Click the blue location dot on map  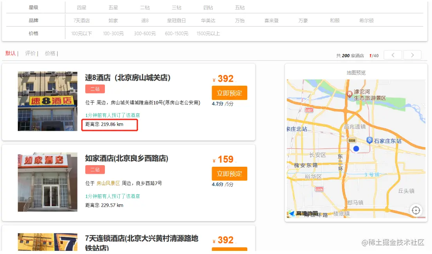point(356,149)
